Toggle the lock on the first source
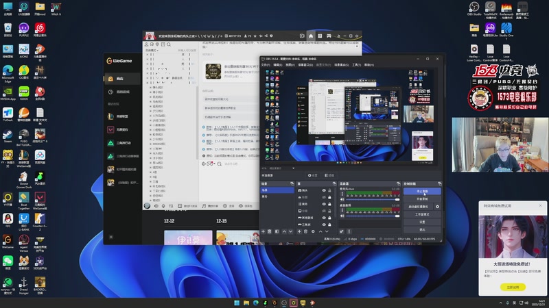 330,190
